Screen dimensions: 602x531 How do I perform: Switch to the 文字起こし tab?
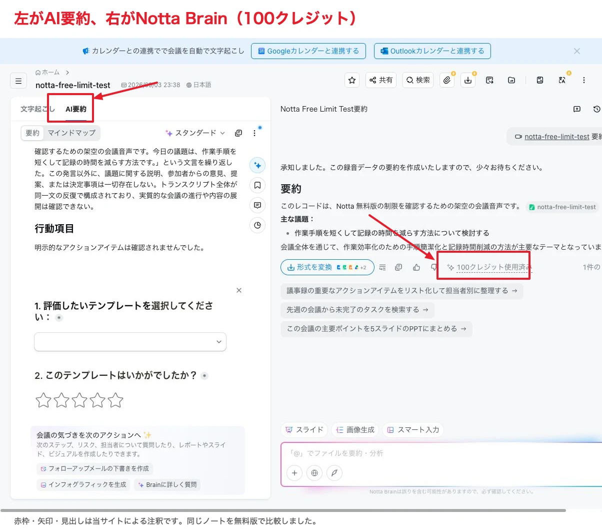(37, 109)
